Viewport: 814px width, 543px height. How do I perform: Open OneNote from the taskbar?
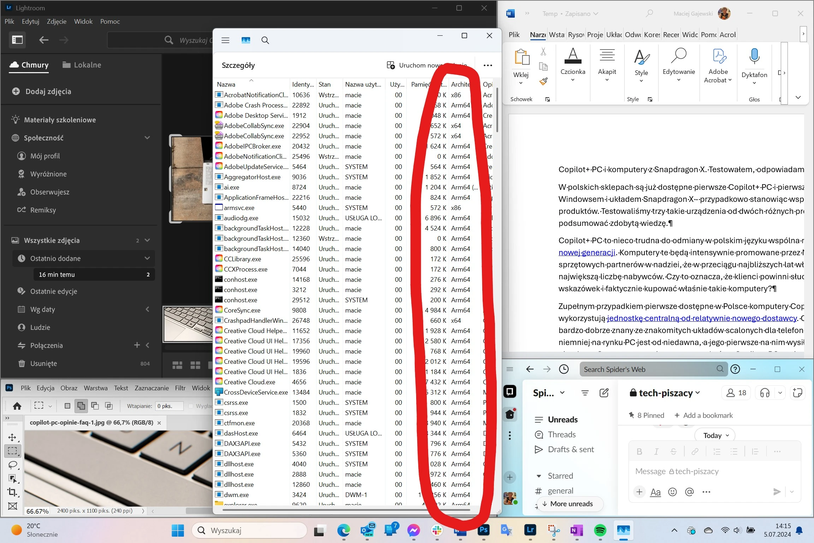pos(577,530)
